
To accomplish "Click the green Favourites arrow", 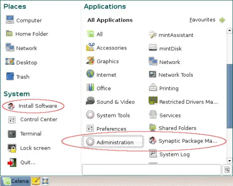I will pyautogui.click(x=222, y=20).
